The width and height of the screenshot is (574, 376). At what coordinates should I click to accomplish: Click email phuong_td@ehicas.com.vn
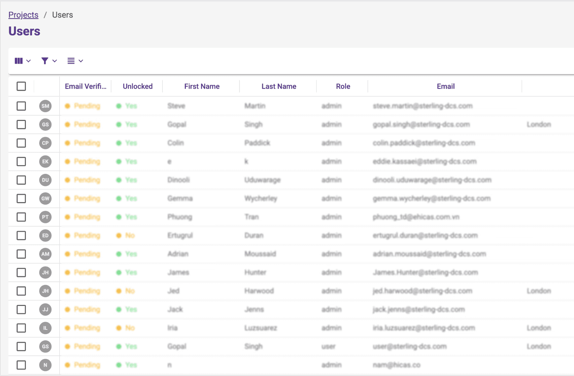point(416,217)
